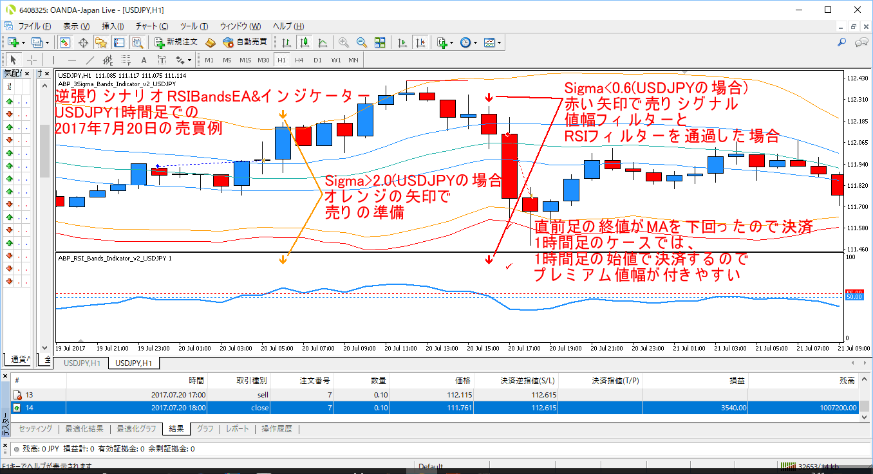
Task: Open the New Chart icon
Action: pyautogui.click(x=13, y=42)
